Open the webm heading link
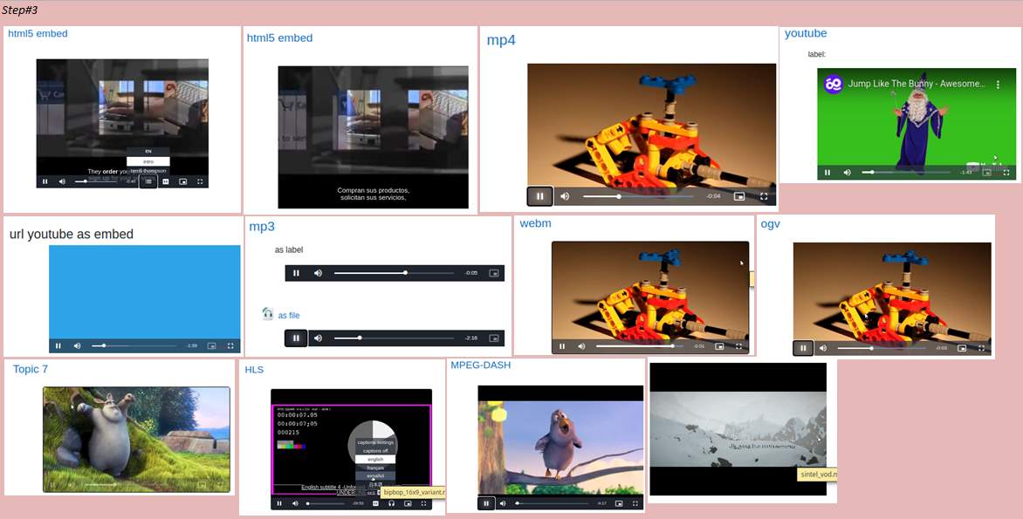Viewport: 1023px width, 519px height. pyautogui.click(x=536, y=223)
